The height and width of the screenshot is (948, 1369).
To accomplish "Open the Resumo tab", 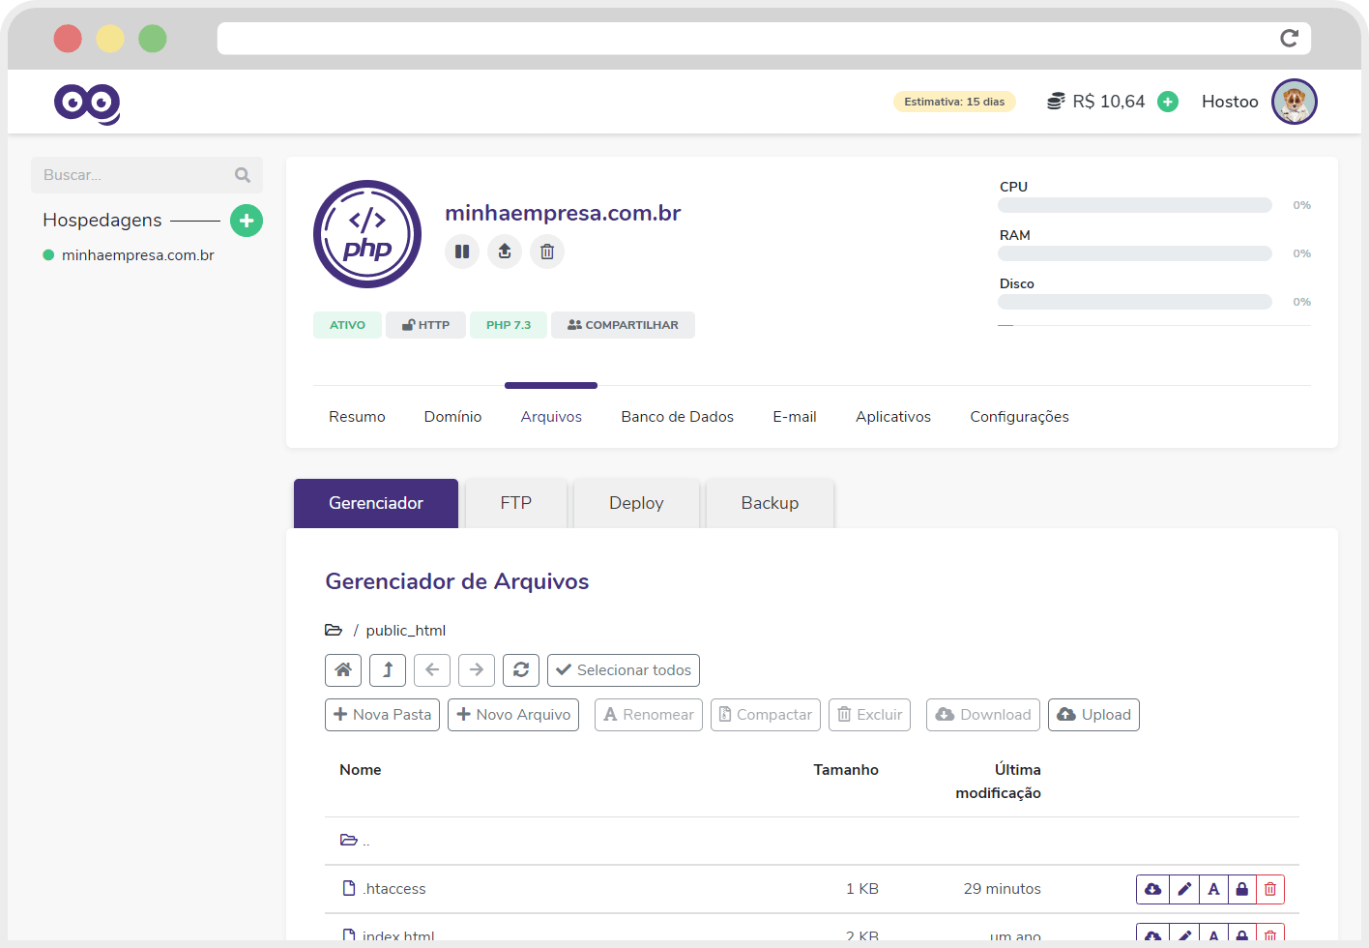I will [357, 417].
